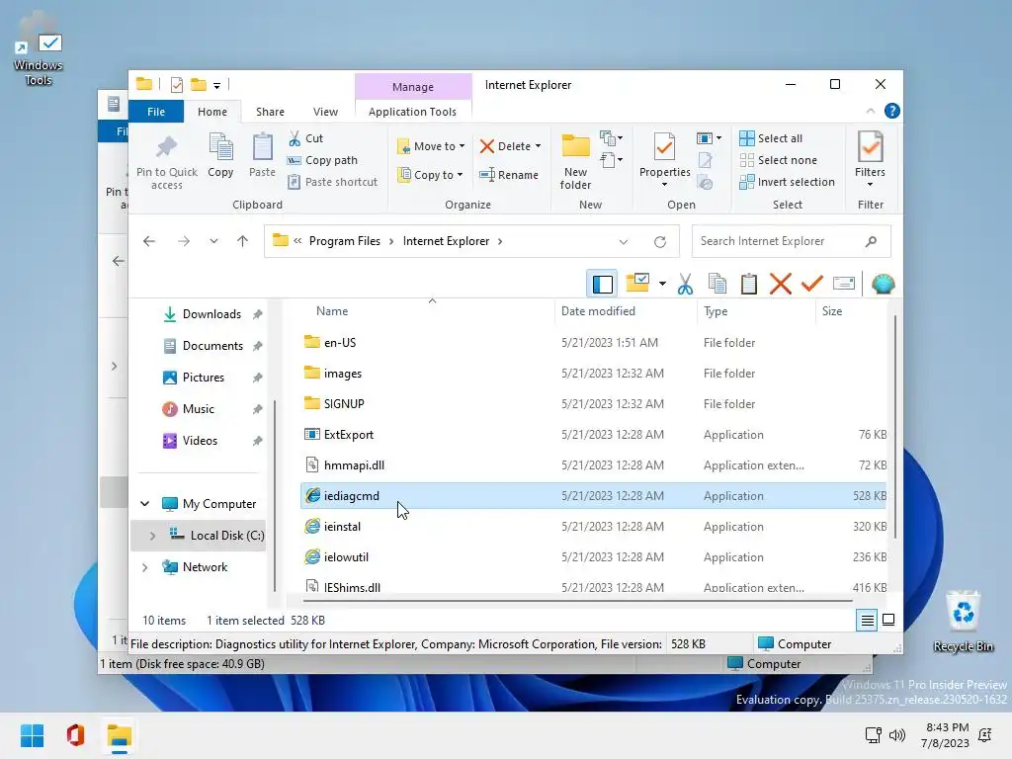This screenshot has width=1012, height=759.
Task: Select the hmmapi.dll file
Action: (593, 465)
